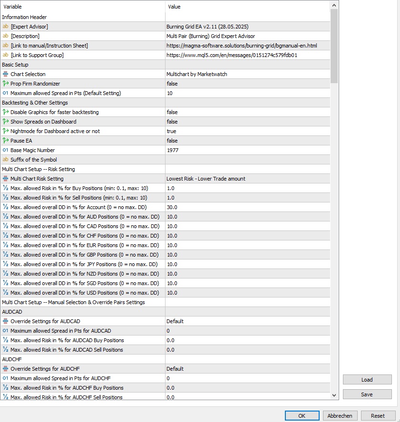The width and height of the screenshot is (400, 422).
Task: Click the ab icon beside [Expert Advisor]
Action: 5,27
